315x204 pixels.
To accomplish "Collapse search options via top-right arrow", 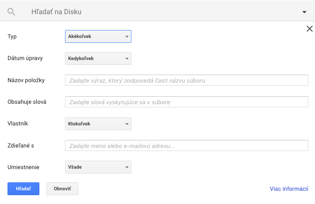I will click(x=304, y=12).
